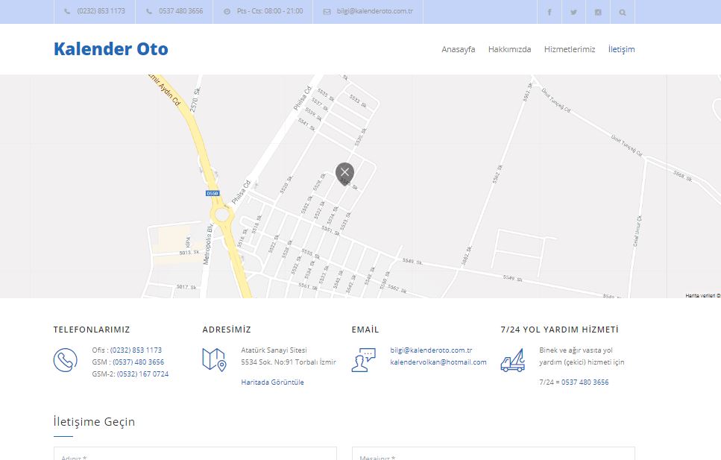This screenshot has width=721, height=460.
Task: Click the Telefonlarımız heading
Action: click(92, 330)
